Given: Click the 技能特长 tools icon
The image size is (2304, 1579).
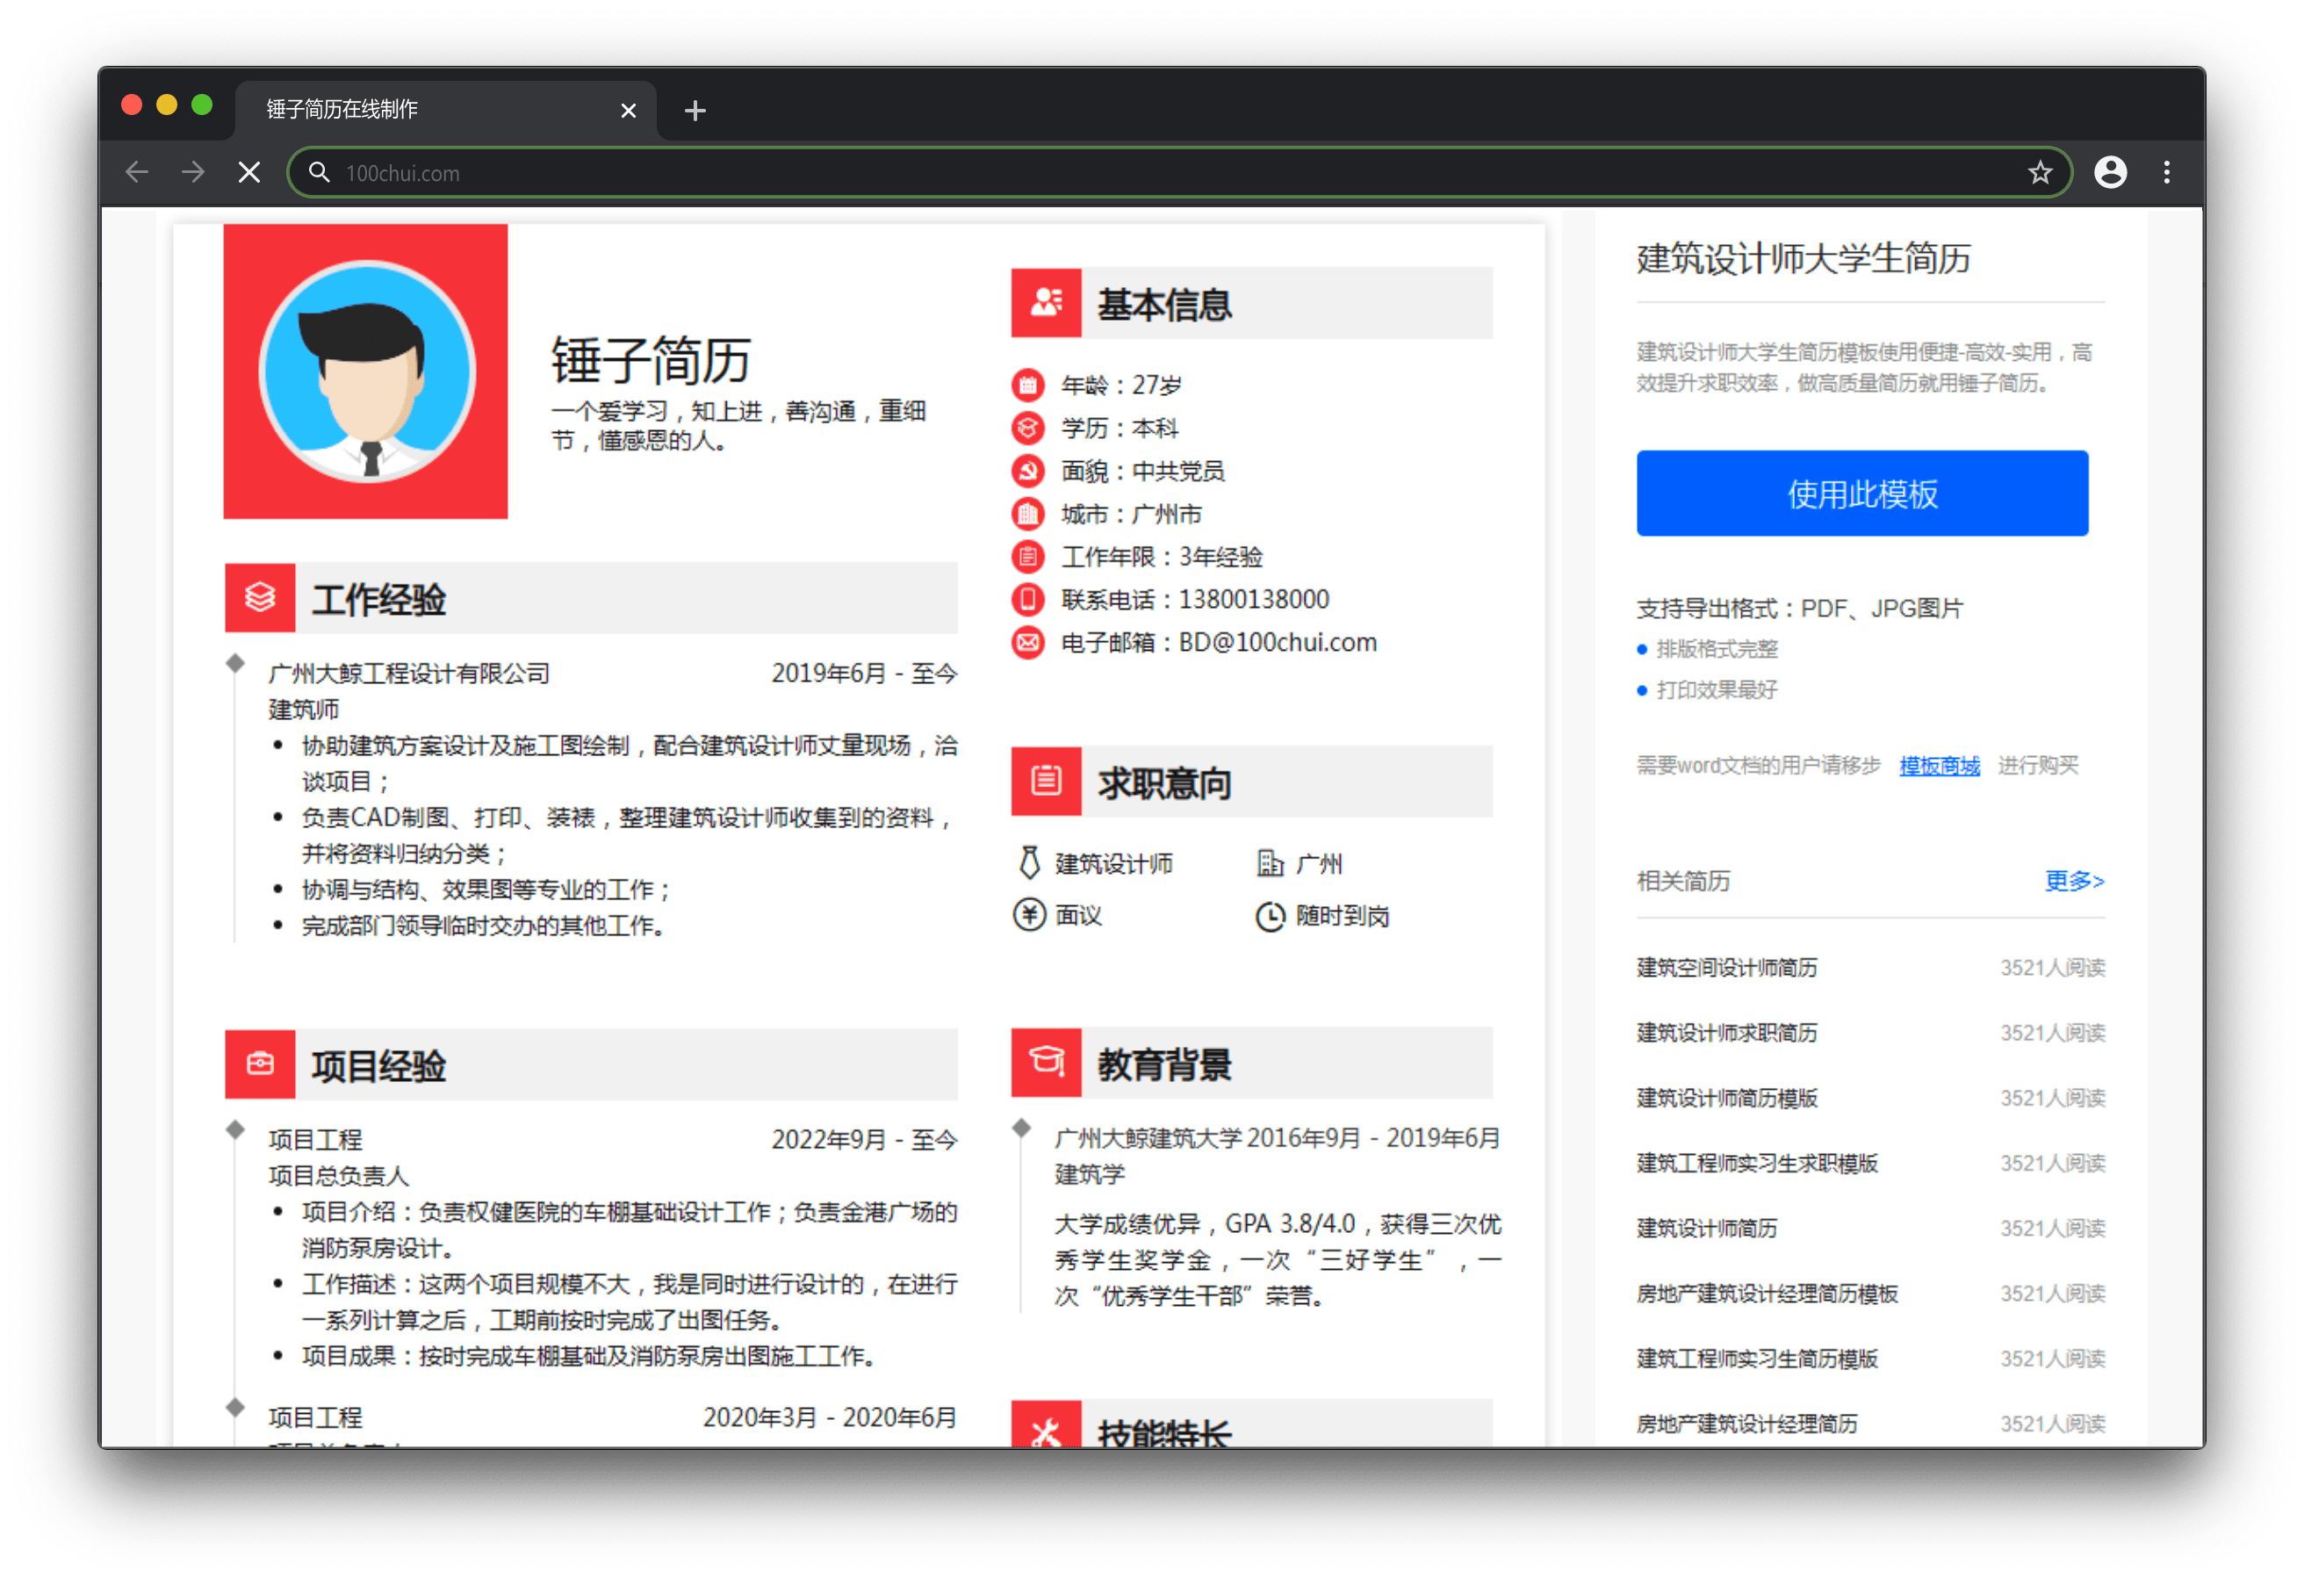Looking at the screenshot, I should [1046, 1426].
